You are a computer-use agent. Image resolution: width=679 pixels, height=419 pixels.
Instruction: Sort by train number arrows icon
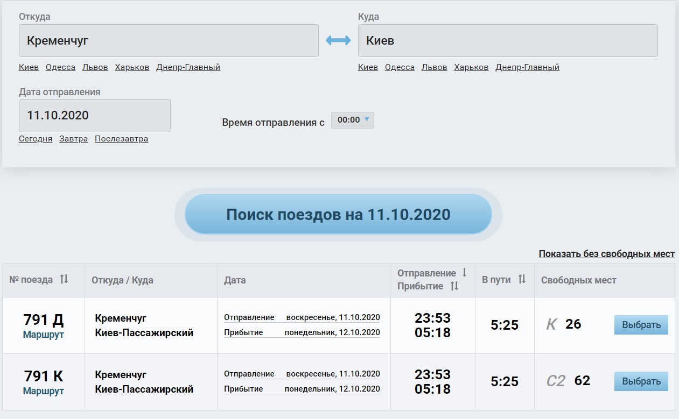64,279
